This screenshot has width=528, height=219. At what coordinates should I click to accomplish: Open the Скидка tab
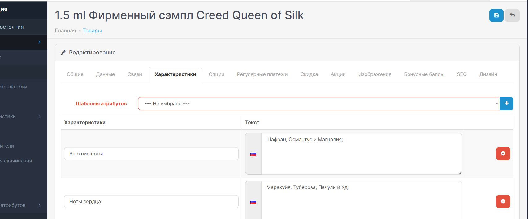click(x=309, y=74)
